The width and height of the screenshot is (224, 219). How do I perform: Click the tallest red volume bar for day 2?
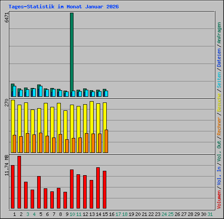(x=19, y=182)
